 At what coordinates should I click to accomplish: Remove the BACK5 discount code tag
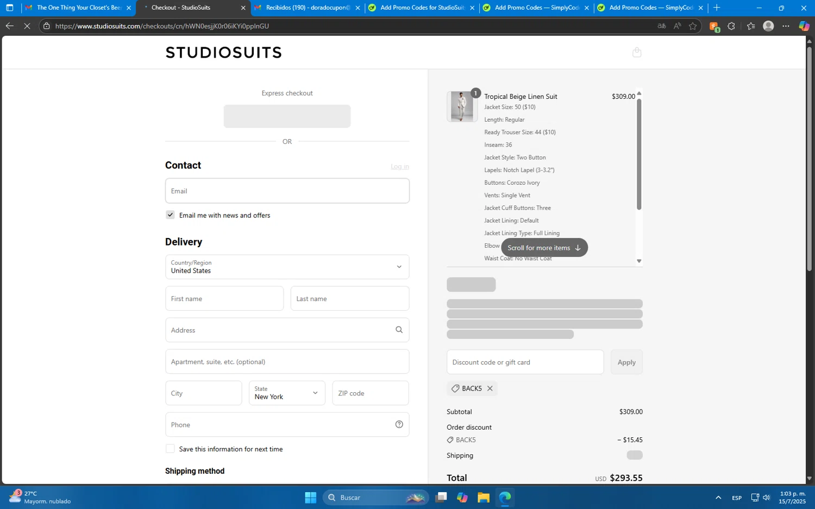tap(490, 388)
